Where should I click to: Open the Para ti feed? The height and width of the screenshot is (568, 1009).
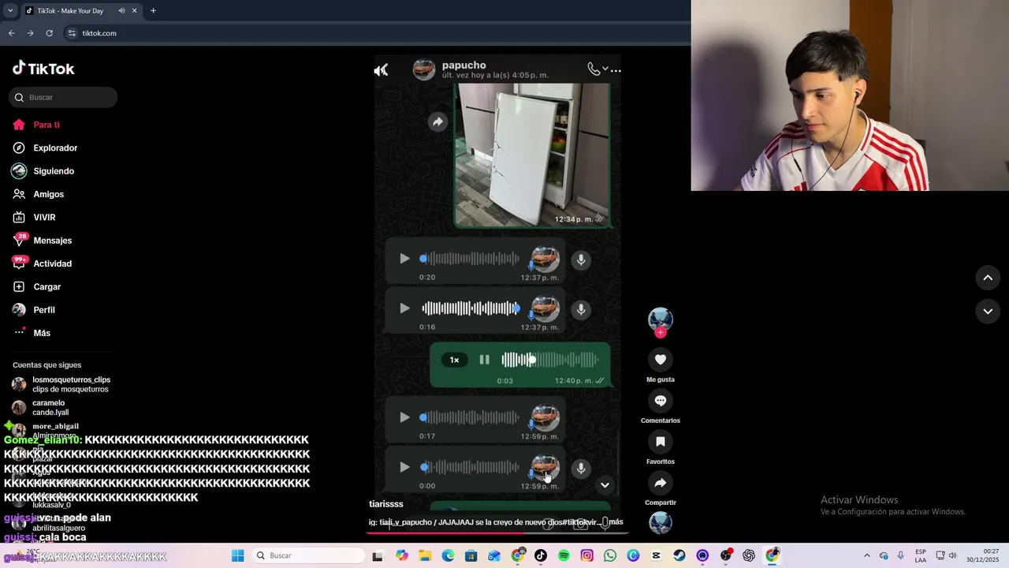[47, 125]
